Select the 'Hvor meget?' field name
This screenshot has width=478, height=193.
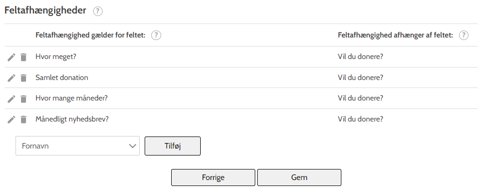tap(56, 57)
